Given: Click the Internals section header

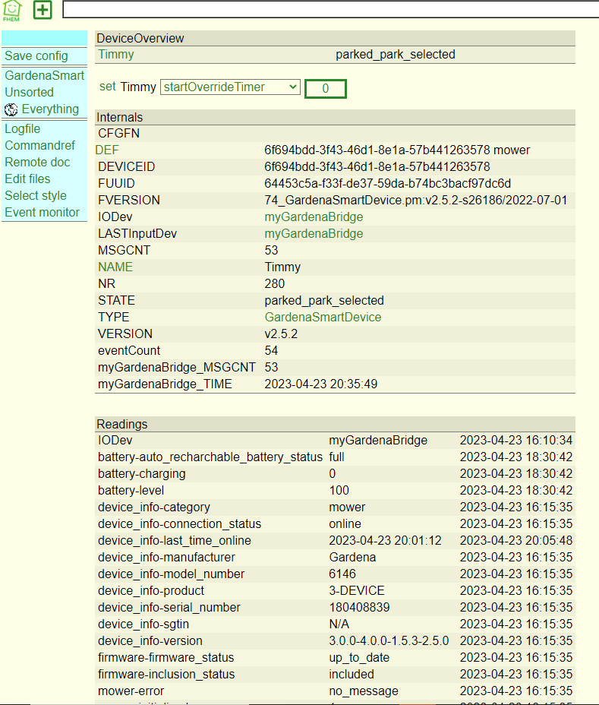Looking at the screenshot, I should [x=335, y=117].
